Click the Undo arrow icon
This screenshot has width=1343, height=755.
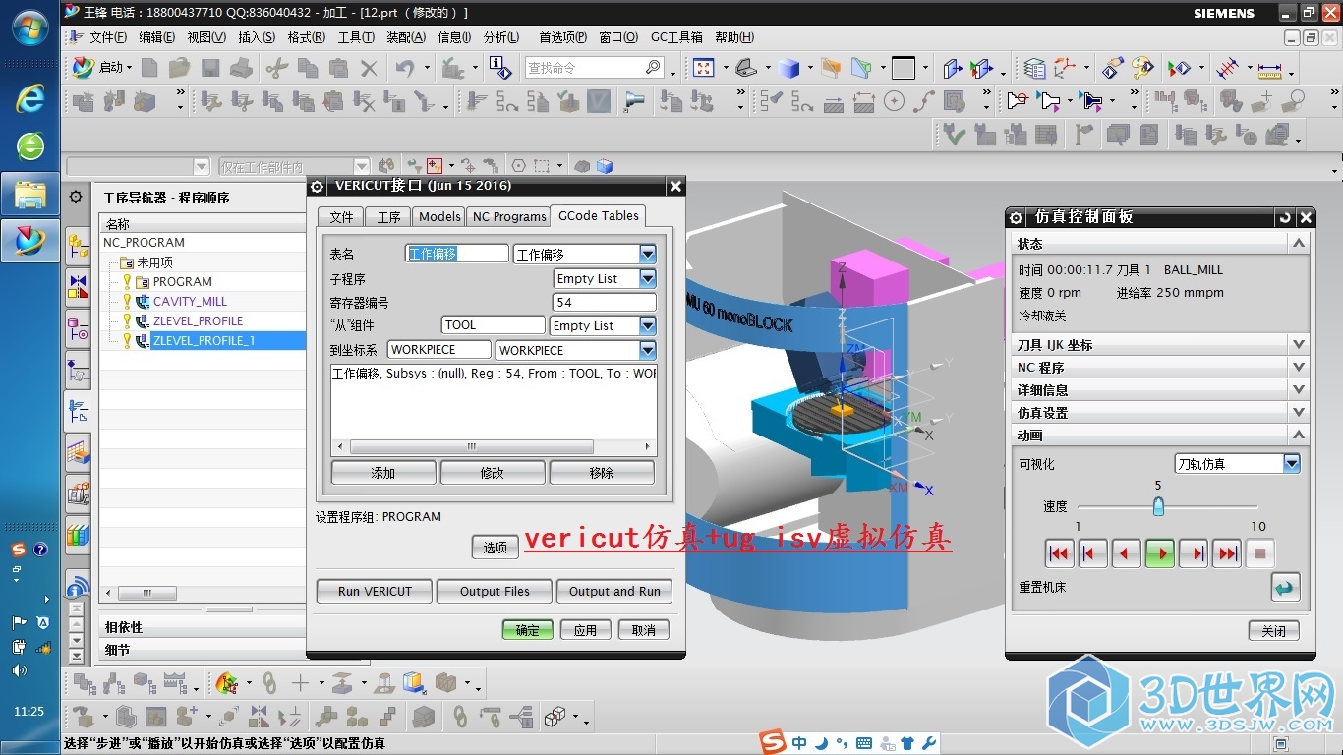(404, 68)
